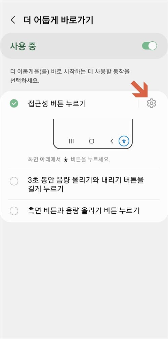This screenshot has width=168, height=339.
Task: Click the recents bars icon in illustration
Action: pyautogui.click(x=71, y=141)
